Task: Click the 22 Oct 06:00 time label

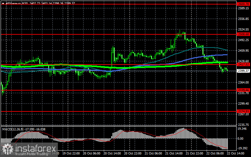Action: point(215,153)
